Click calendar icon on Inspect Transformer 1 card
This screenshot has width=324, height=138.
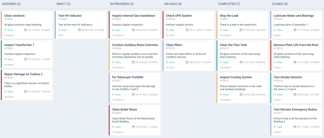coord(26,59)
